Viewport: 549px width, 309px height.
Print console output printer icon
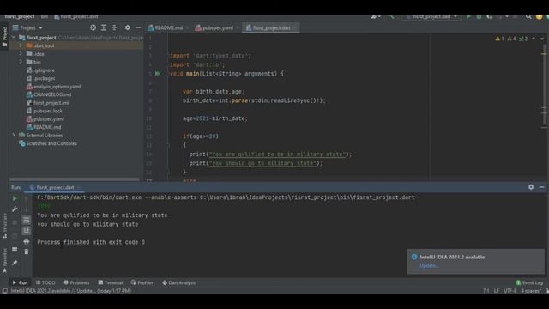(x=27, y=241)
